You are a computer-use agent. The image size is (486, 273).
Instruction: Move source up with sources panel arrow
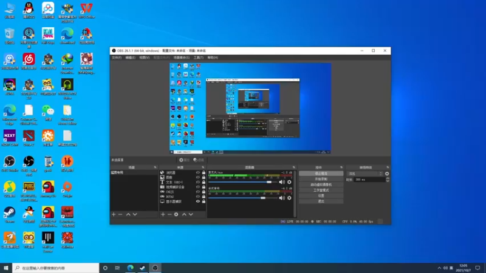tap(184, 214)
